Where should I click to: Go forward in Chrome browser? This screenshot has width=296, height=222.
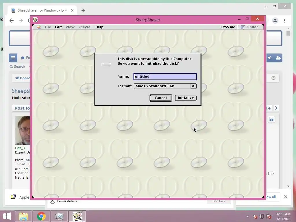pyautogui.click(x=21, y=21)
